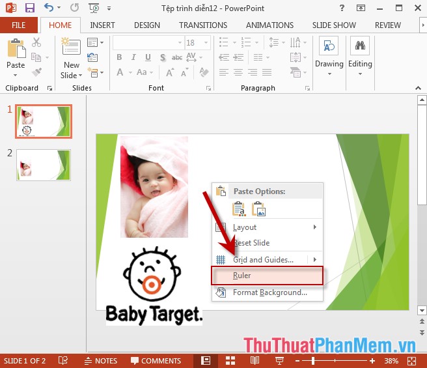Open the TRANSITIONS tab
Image resolution: width=427 pixels, height=368 pixels.
[x=203, y=25]
